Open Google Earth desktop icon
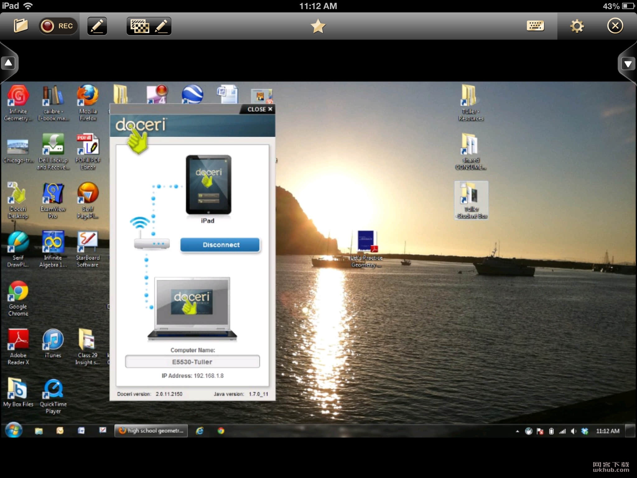The image size is (637, 478). (192, 94)
